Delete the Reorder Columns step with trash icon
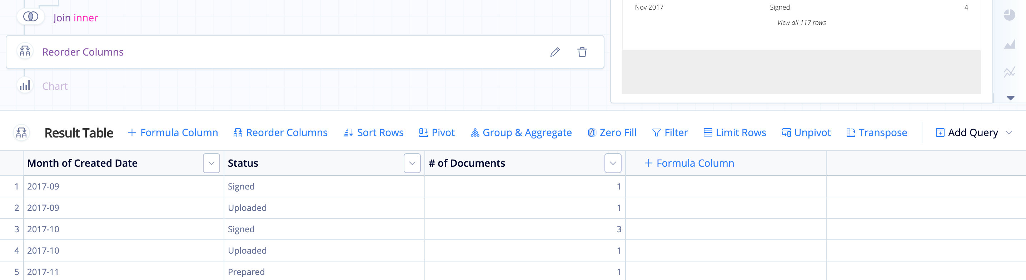The image size is (1026, 280). tap(582, 52)
